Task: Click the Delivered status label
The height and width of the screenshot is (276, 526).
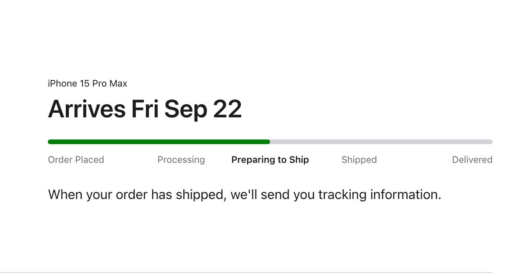Action: click(x=473, y=159)
